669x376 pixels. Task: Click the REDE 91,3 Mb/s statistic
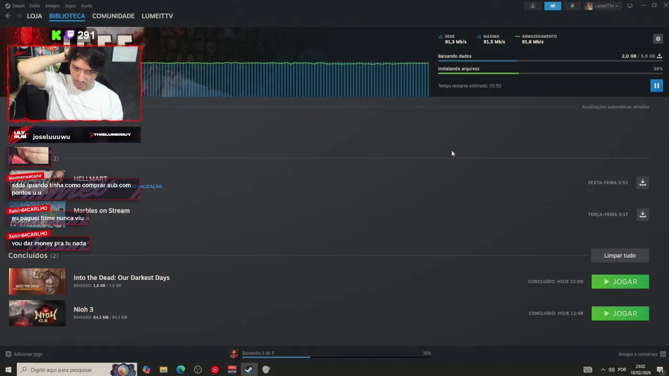pyautogui.click(x=453, y=39)
